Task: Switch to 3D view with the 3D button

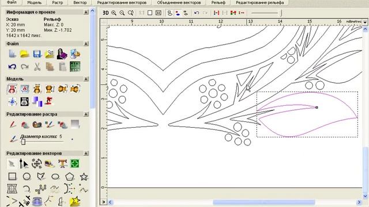Action: (x=106, y=13)
